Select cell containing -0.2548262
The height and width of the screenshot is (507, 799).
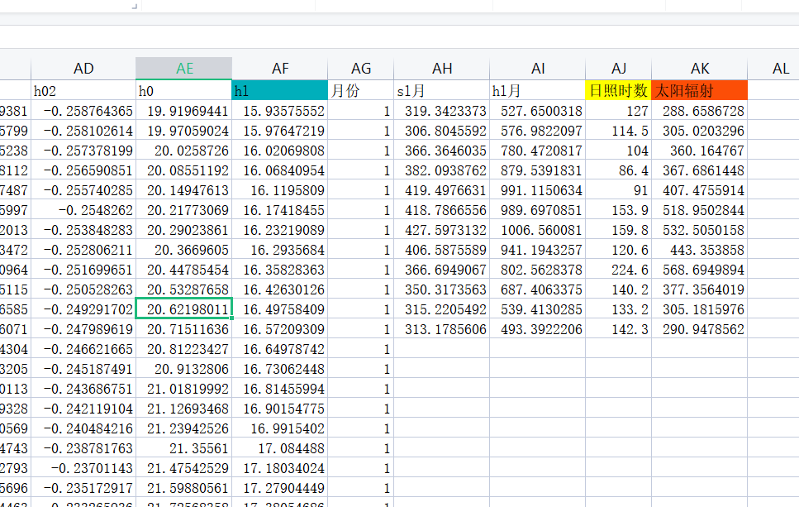[83, 210]
